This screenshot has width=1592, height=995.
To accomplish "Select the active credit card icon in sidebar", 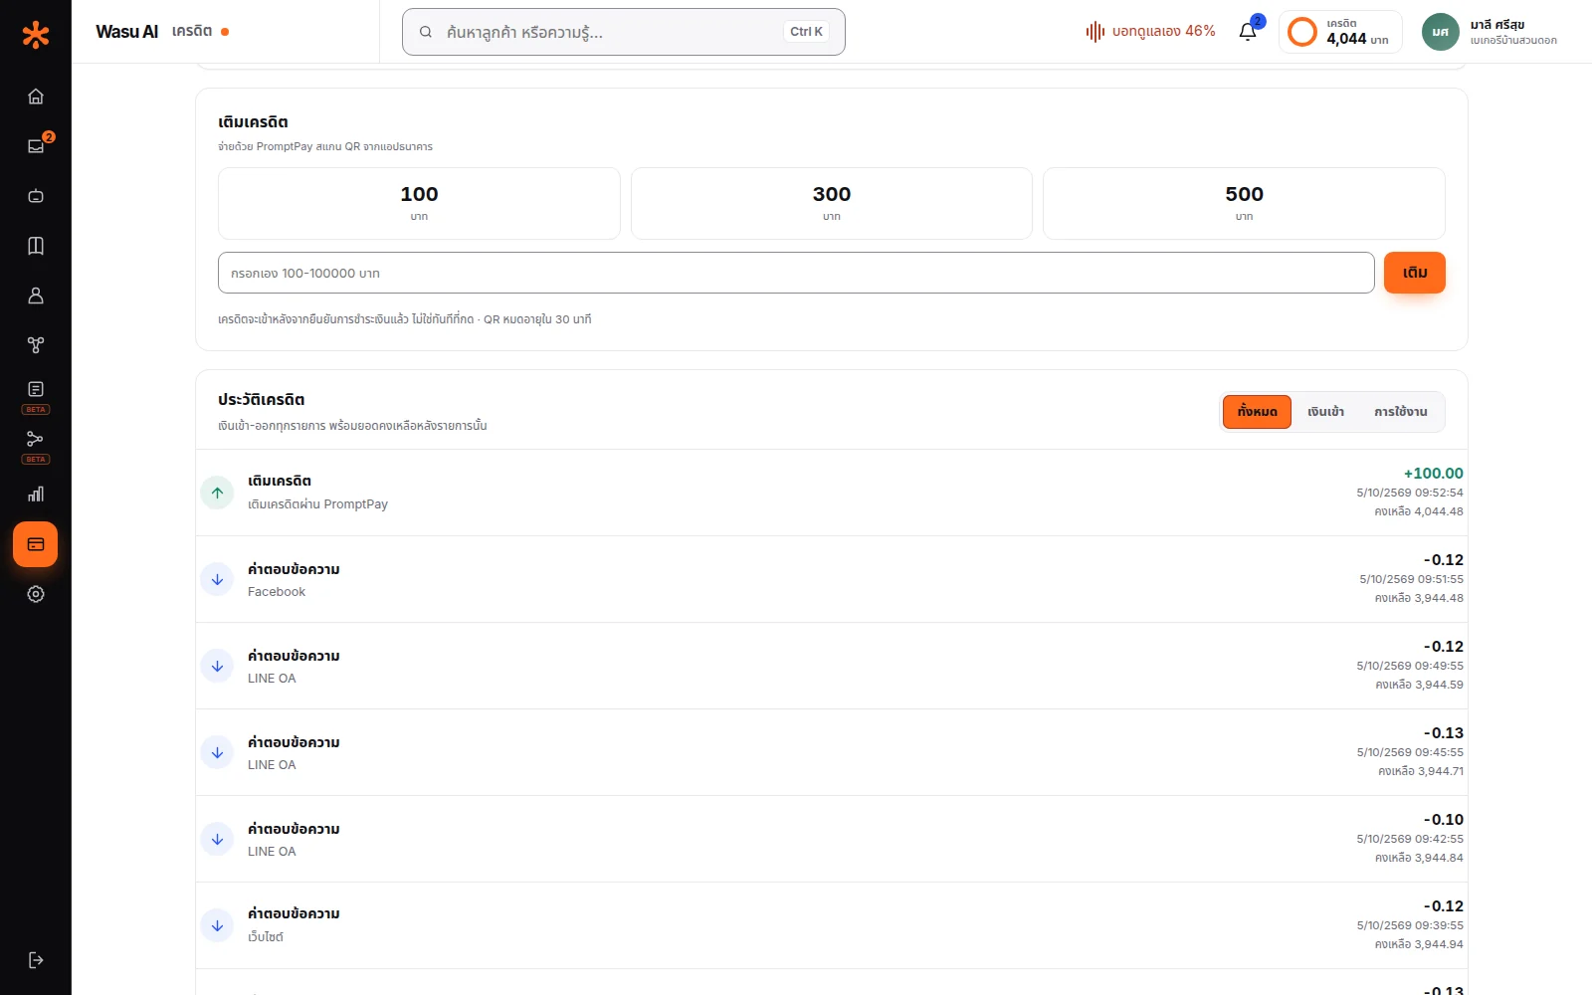I will 36,544.
